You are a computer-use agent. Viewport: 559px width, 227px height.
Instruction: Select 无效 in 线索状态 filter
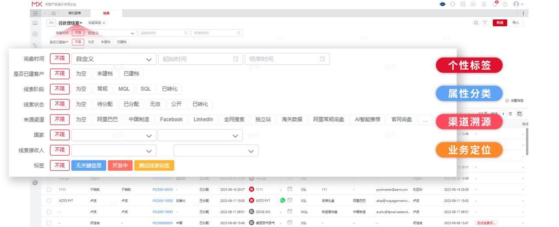click(x=155, y=104)
